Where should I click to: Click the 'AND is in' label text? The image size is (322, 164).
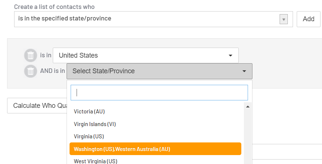coord(52,71)
